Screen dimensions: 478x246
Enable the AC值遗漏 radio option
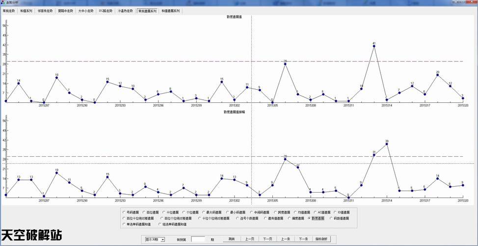click(314, 212)
